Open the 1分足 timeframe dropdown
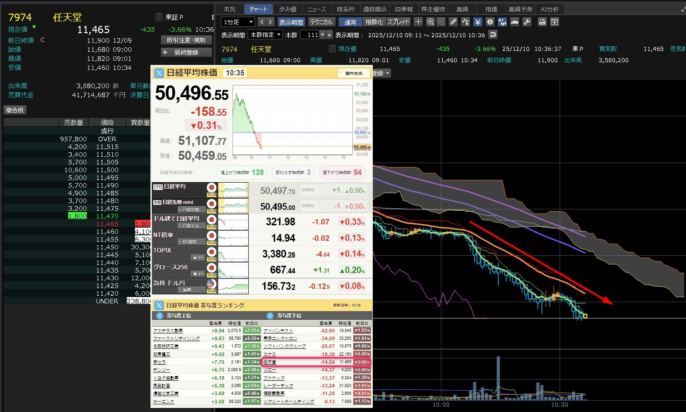The height and width of the screenshot is (412, 686). click(x=238, y=22)
